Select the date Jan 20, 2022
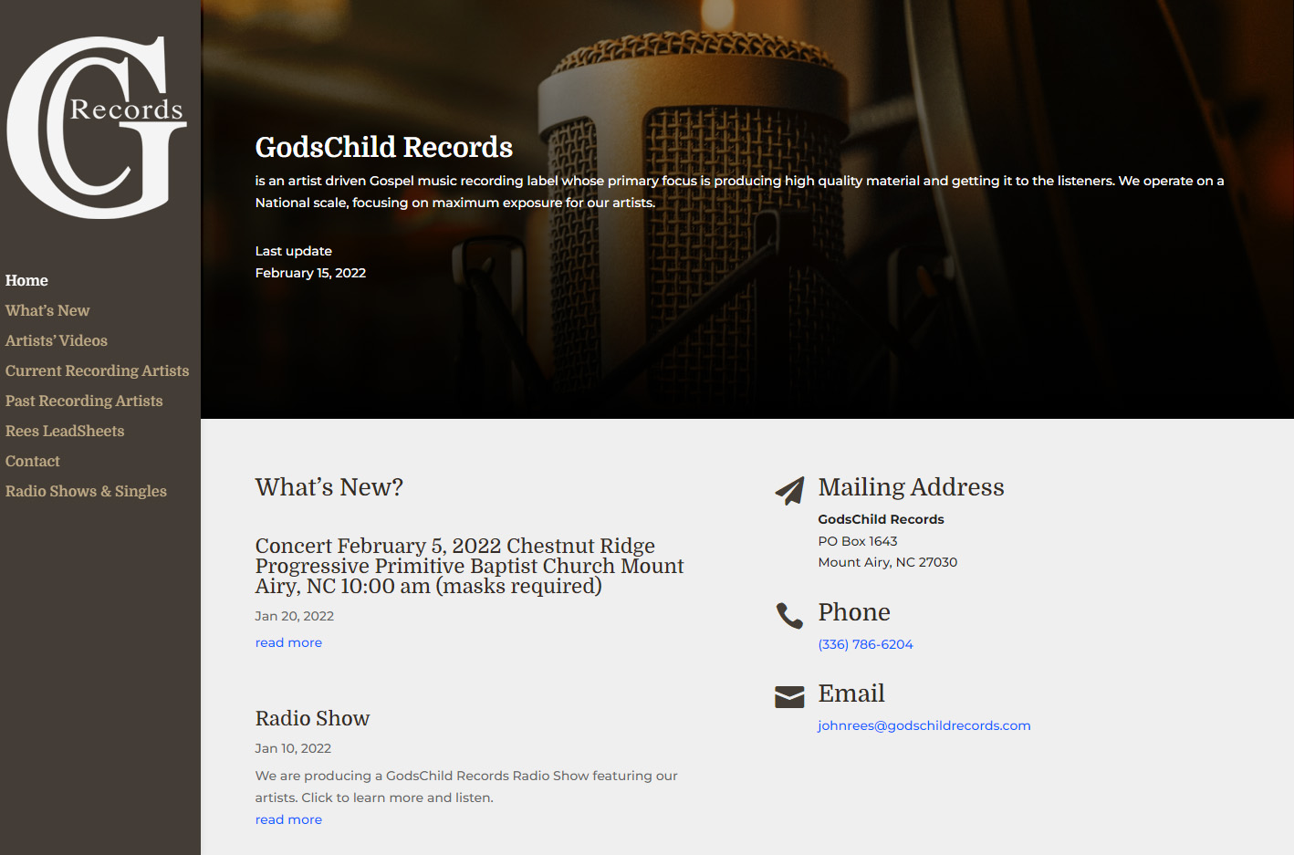The image size is (1294, 855). click(295, 616)
